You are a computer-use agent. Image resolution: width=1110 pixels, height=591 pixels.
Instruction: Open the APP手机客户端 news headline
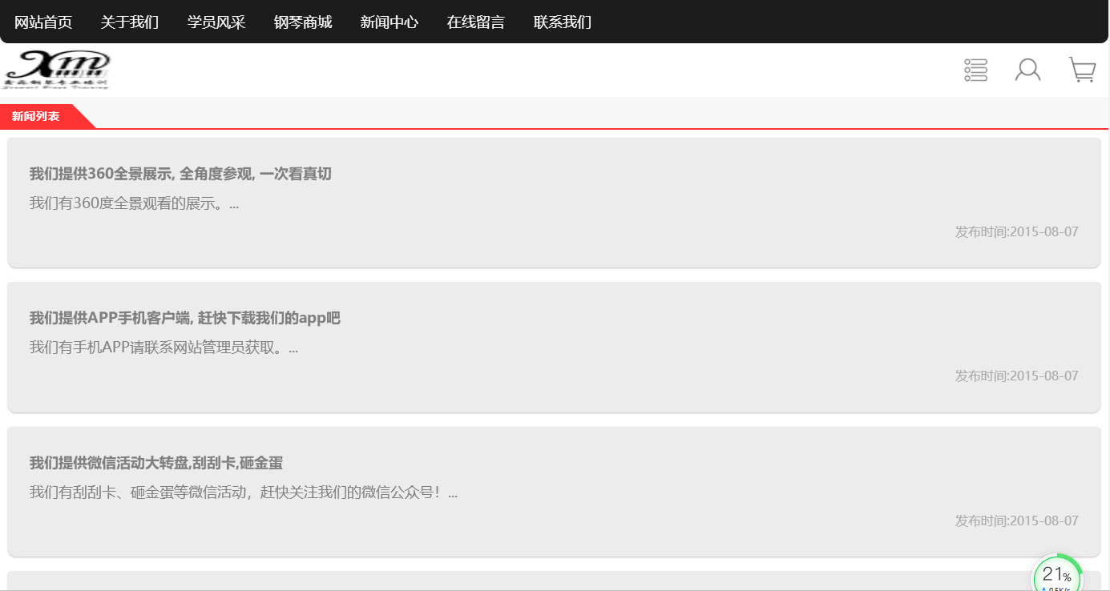[185, 318]
